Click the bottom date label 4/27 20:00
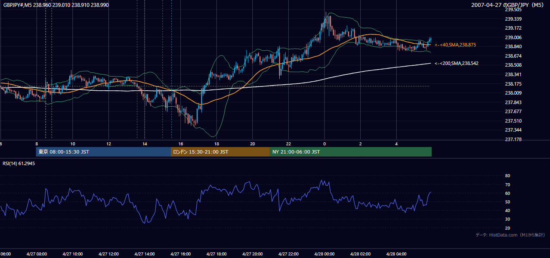The width and height of the screenshot is (550, 258). pyautogui.click(x=252, y=254)
